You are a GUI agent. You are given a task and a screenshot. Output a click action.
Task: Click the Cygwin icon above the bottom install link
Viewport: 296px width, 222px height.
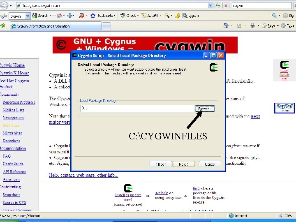(128, 188)
